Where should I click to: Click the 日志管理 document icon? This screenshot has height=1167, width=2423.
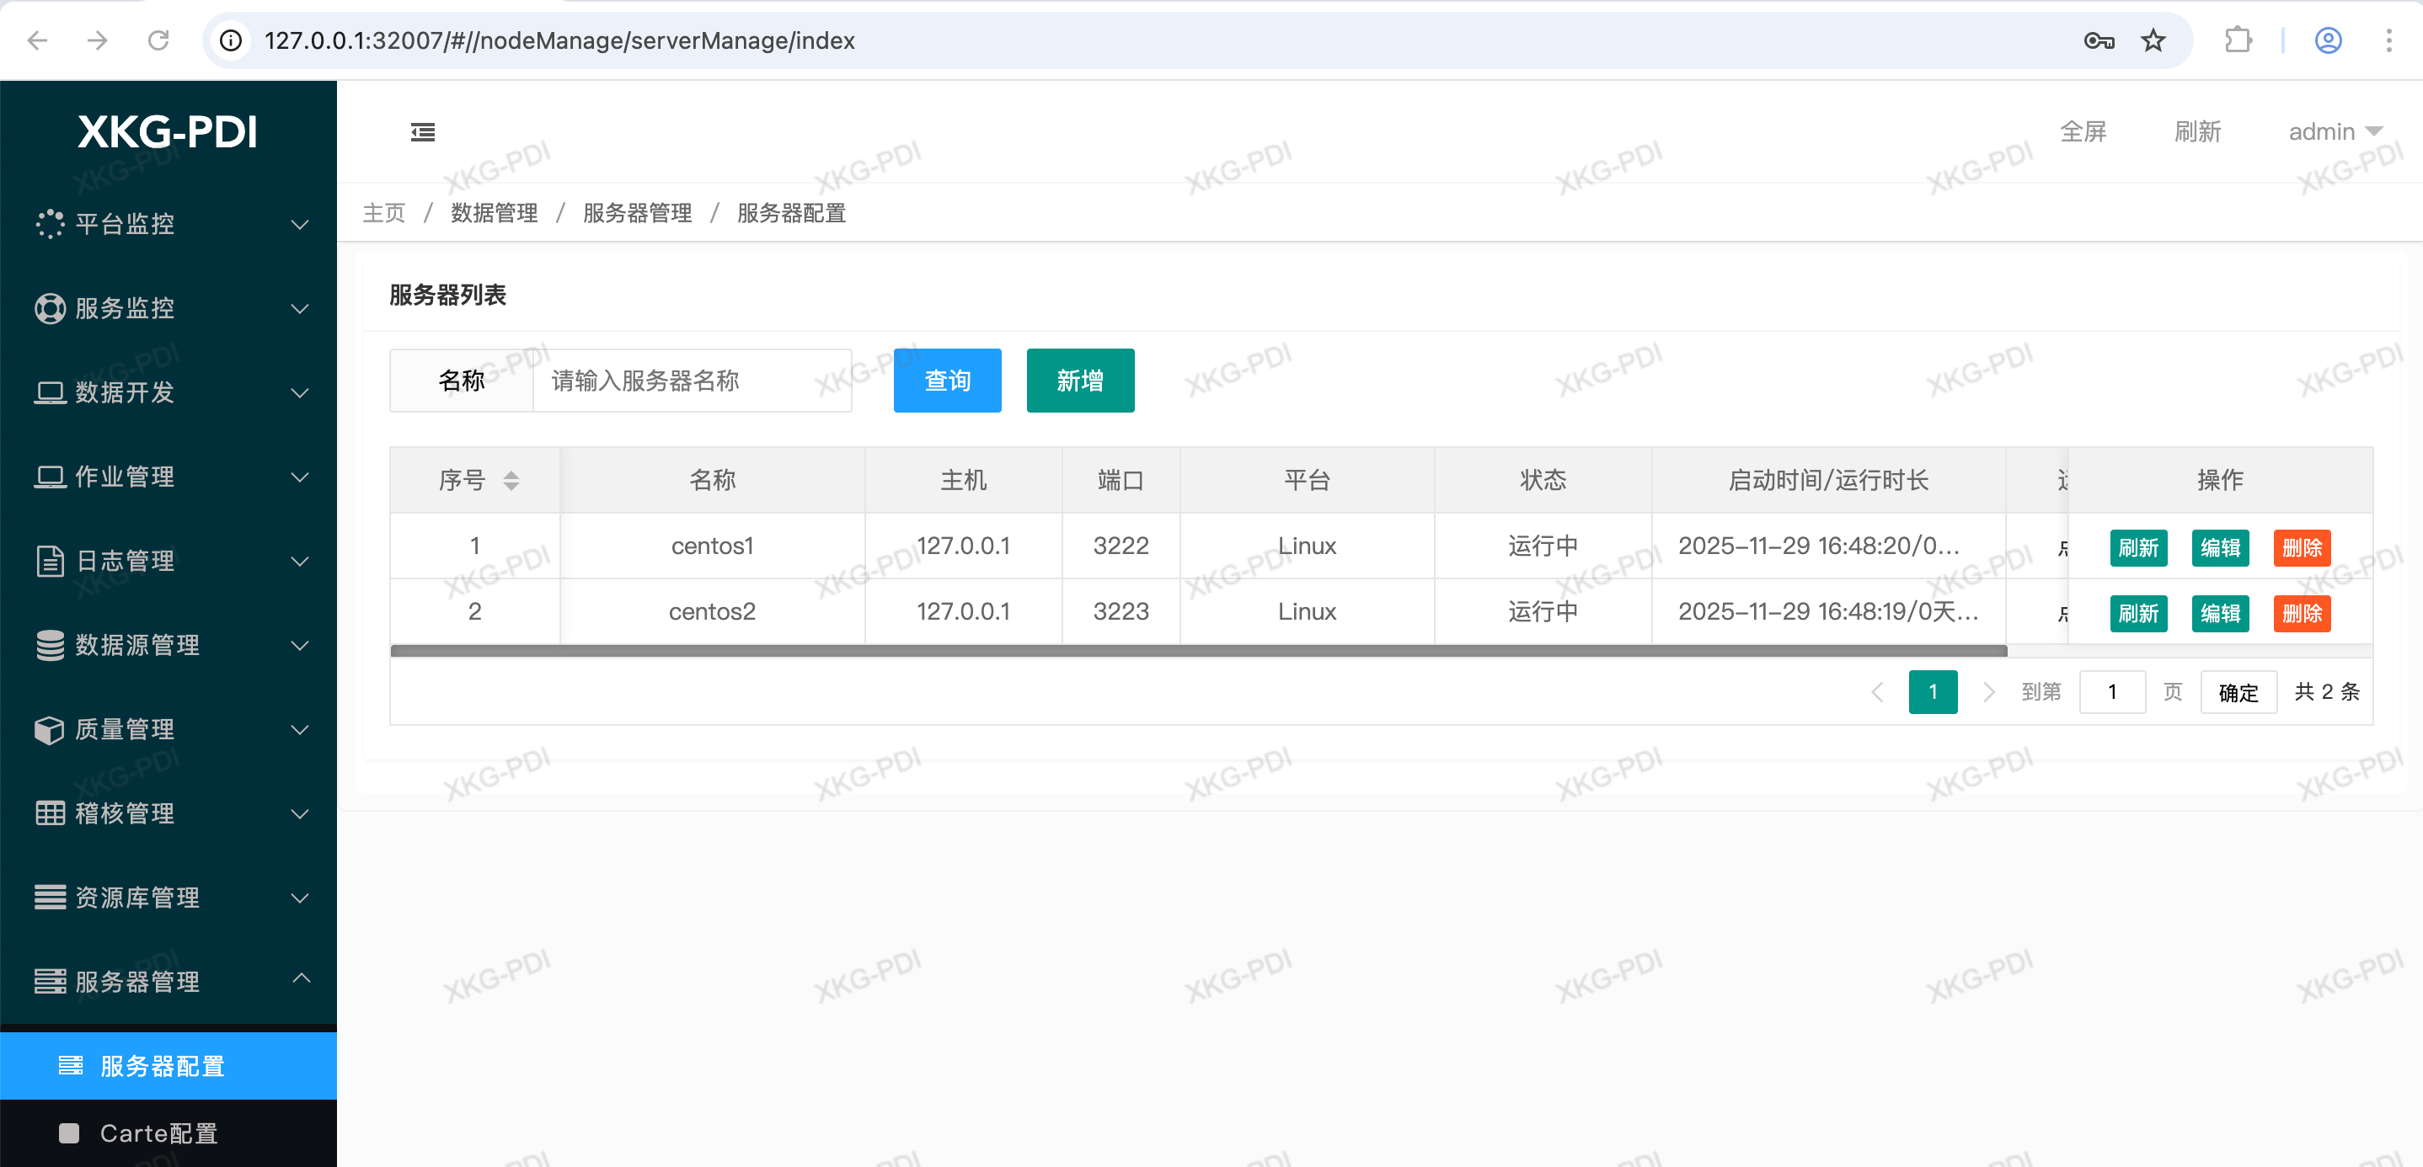pos(50,562)
